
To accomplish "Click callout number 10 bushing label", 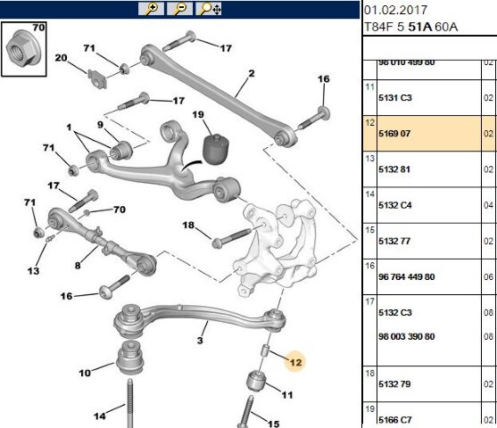I will [x=85, y=373].
